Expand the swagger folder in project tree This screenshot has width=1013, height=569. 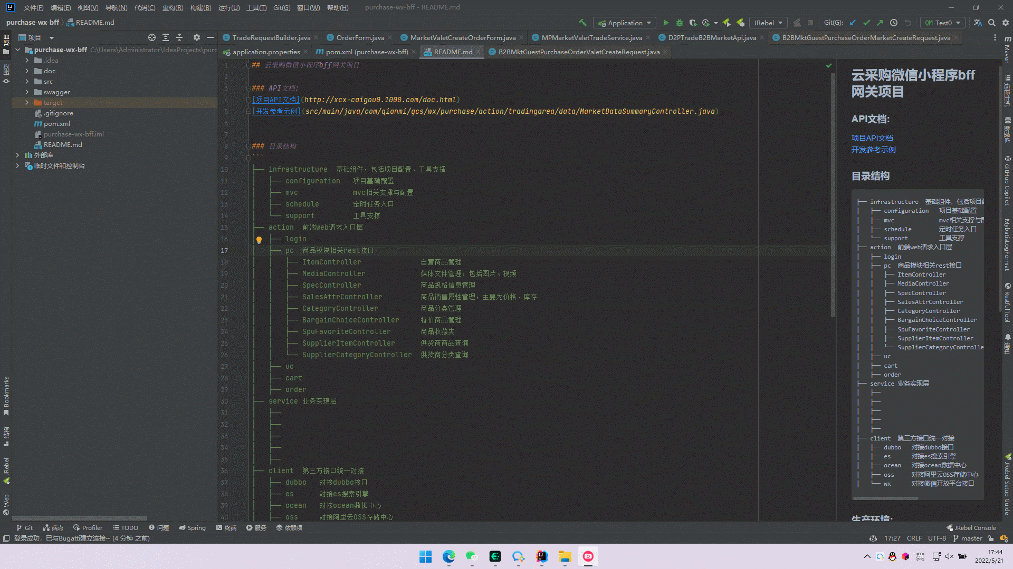click(x=26, y=92)
